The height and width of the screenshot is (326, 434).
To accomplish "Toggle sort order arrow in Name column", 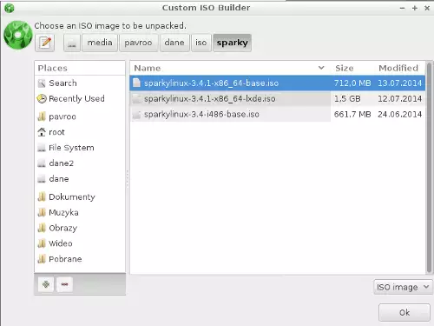I will click(321, 68).
